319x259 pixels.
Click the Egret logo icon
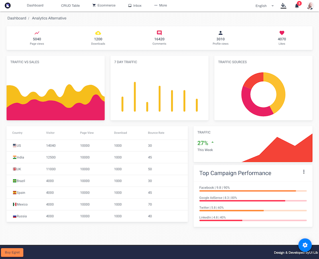pyautogui.click(x=8, y=6)
